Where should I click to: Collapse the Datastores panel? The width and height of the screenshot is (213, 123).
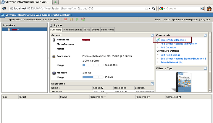tap(152, 83)
